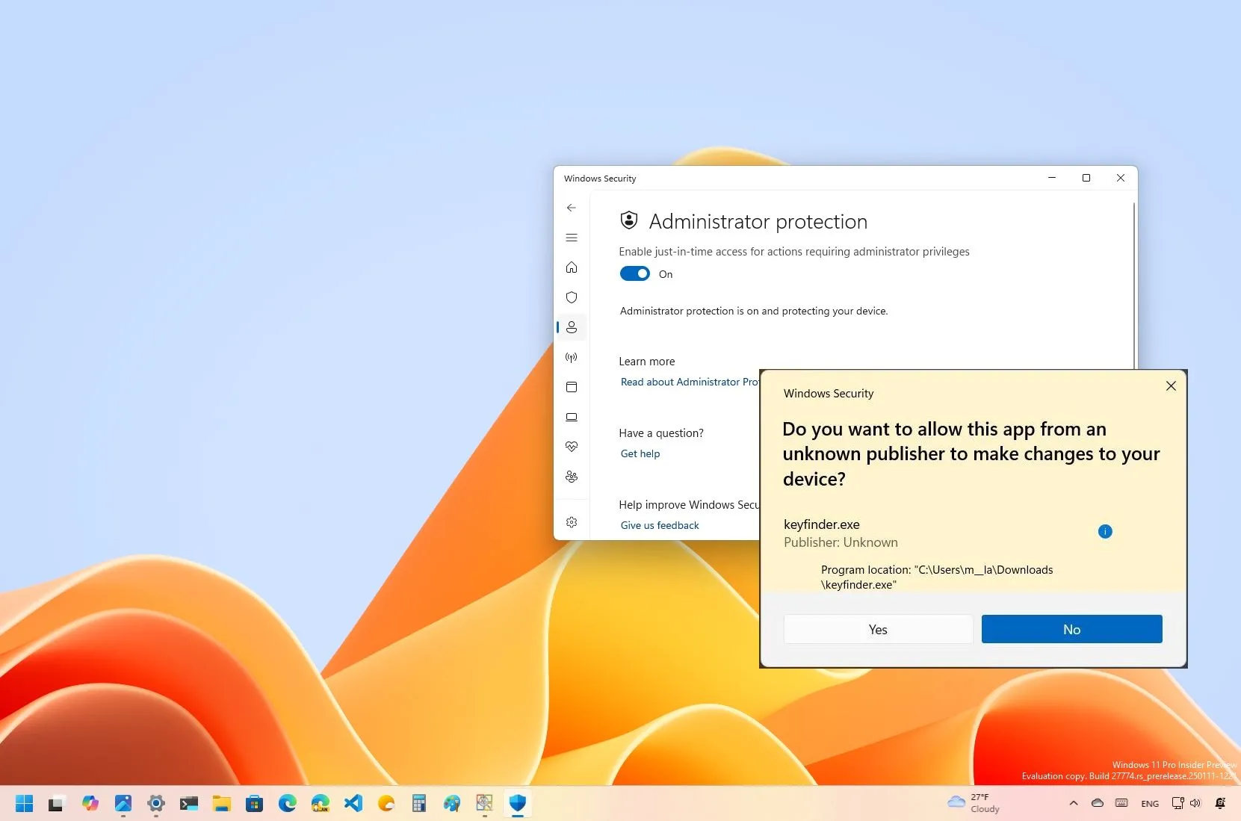Go to Home in Windows Security sidebar
Viewport: 1241px width, 821px height.
572,267
